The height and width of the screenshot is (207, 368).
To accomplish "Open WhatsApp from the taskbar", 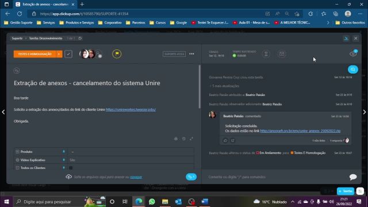I will point(152,202).
